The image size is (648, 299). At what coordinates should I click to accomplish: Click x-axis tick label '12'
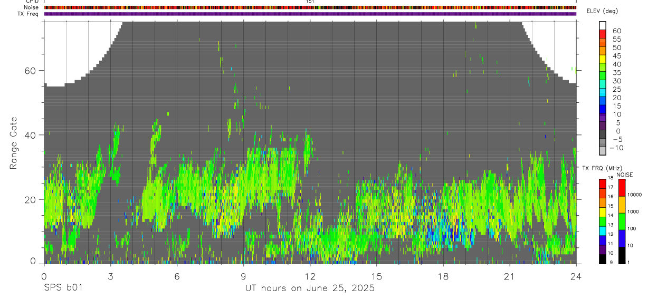(x=310, y=276)
